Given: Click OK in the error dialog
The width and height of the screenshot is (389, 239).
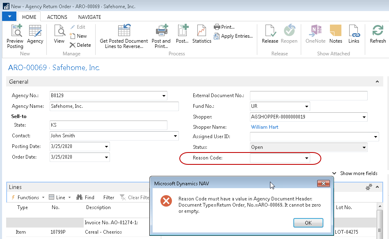Looking at the screenshot, I should tap(308, 223).
